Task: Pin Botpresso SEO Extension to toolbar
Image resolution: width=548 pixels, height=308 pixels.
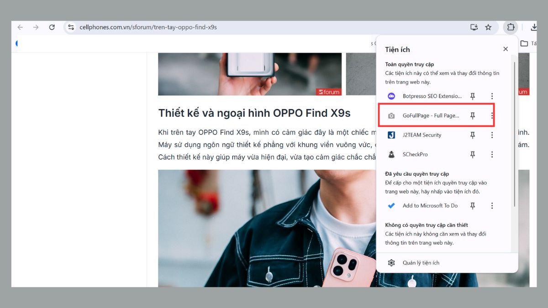Action: pos(473,96)
